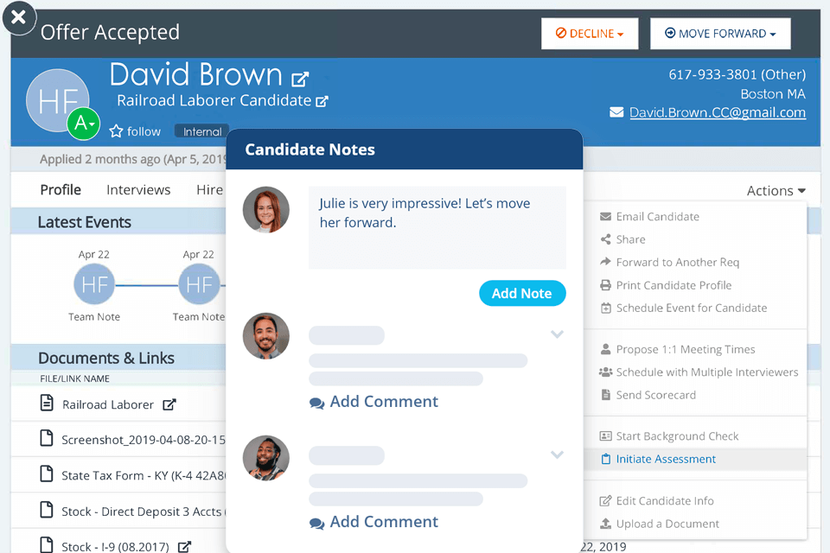Screen dimensions: 830x553
Task: Add Comment on the second note
Action: pos(374,402)
